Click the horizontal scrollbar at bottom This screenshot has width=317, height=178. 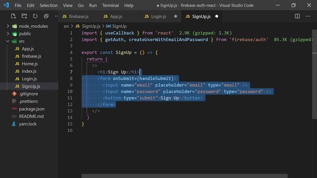point(184,176)
